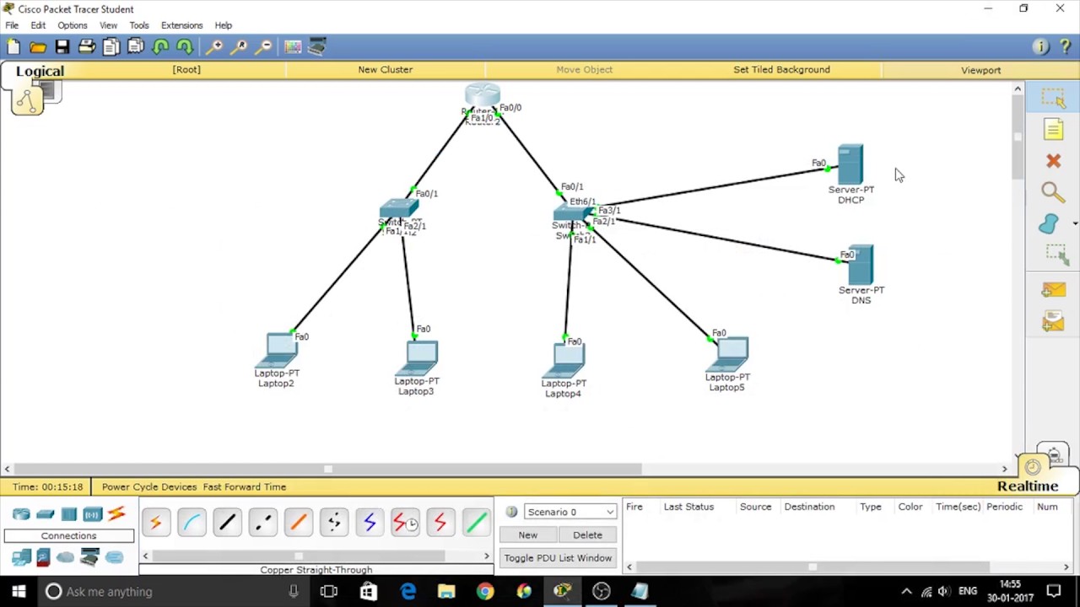1080x607 pixels.
Task: Click the scenario info icon
Action: [x=511, y=512]
